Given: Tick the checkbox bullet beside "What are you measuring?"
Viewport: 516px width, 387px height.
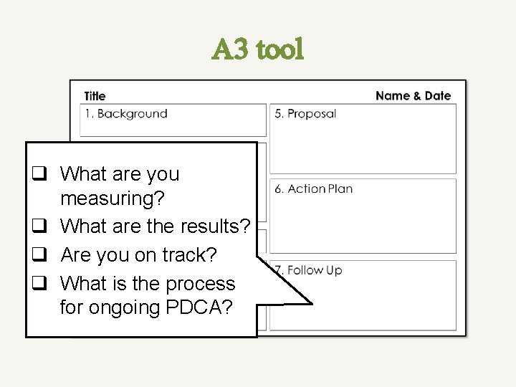Looking at the screenshot, I should pos(42,173).
